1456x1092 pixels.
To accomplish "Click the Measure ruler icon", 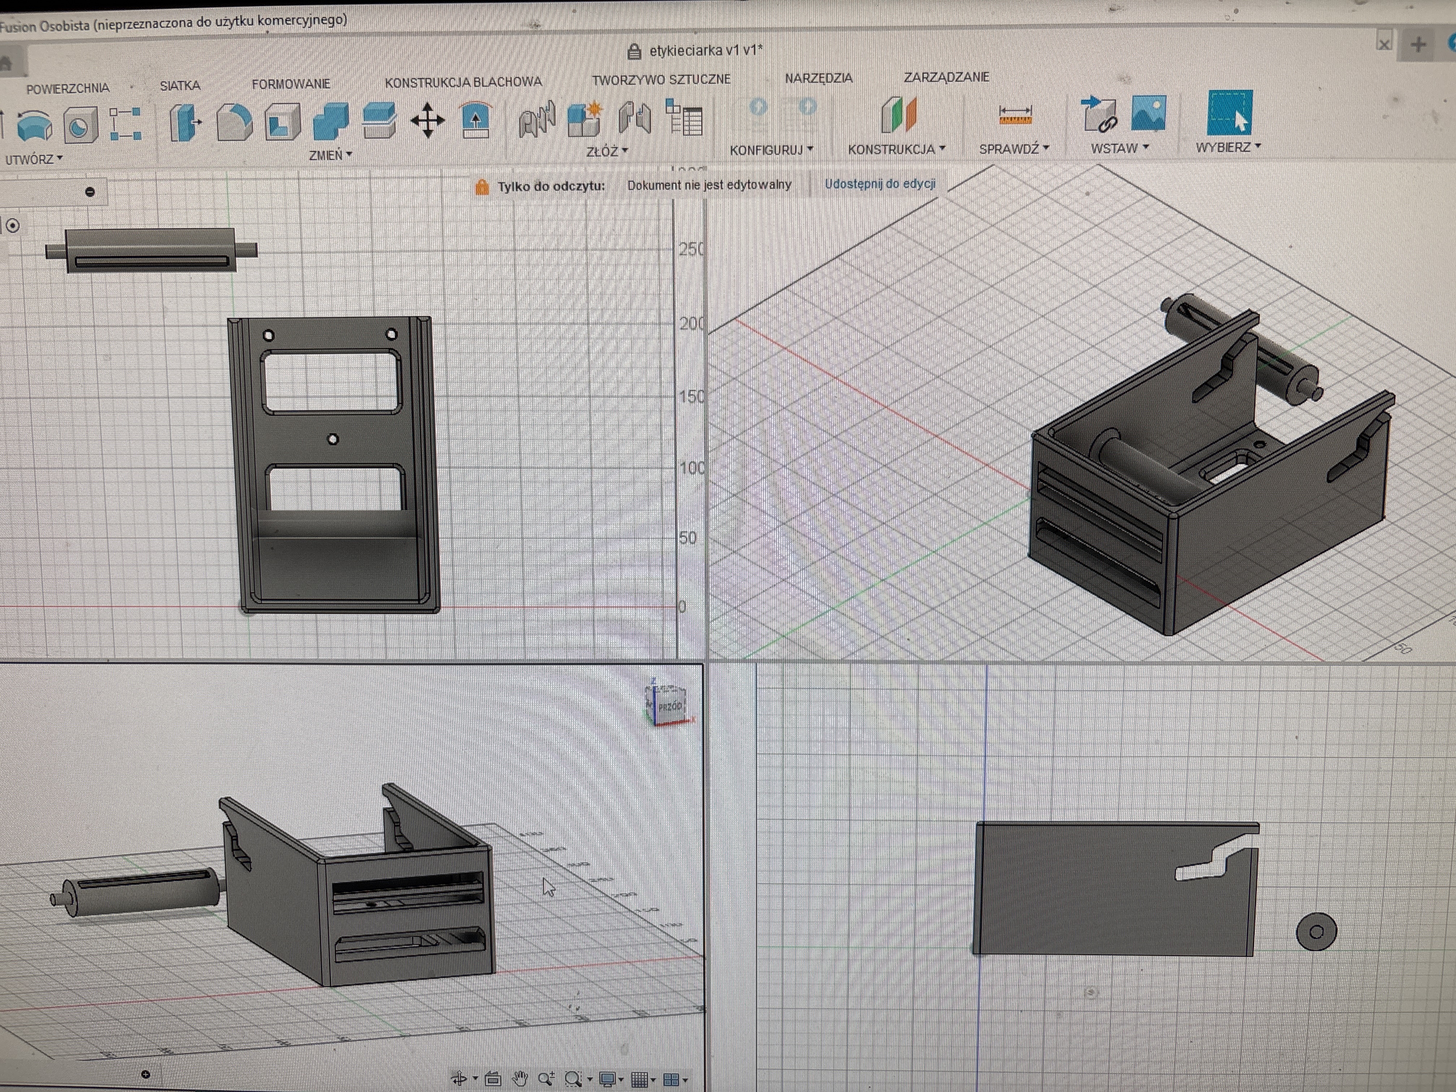I will click(x=1015, y=114).
